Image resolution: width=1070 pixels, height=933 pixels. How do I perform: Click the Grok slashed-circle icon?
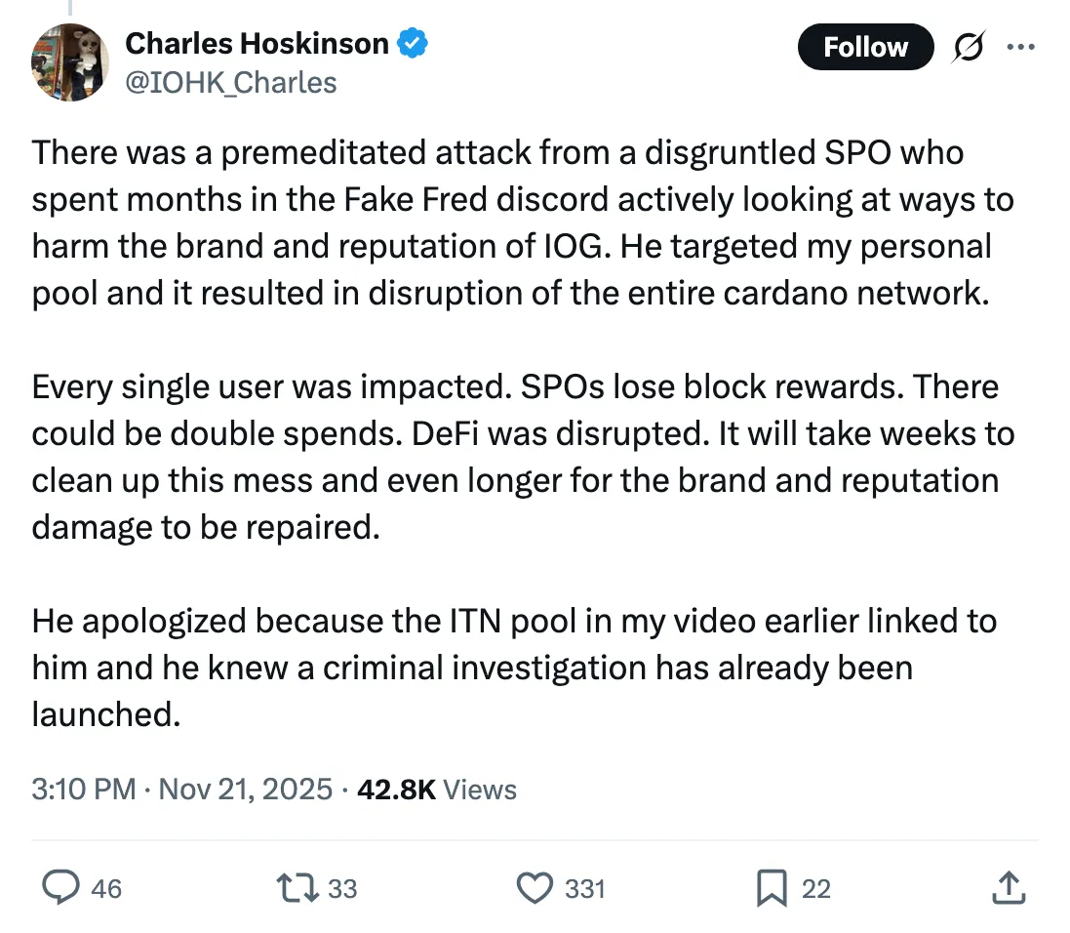(x=969, y=48)
